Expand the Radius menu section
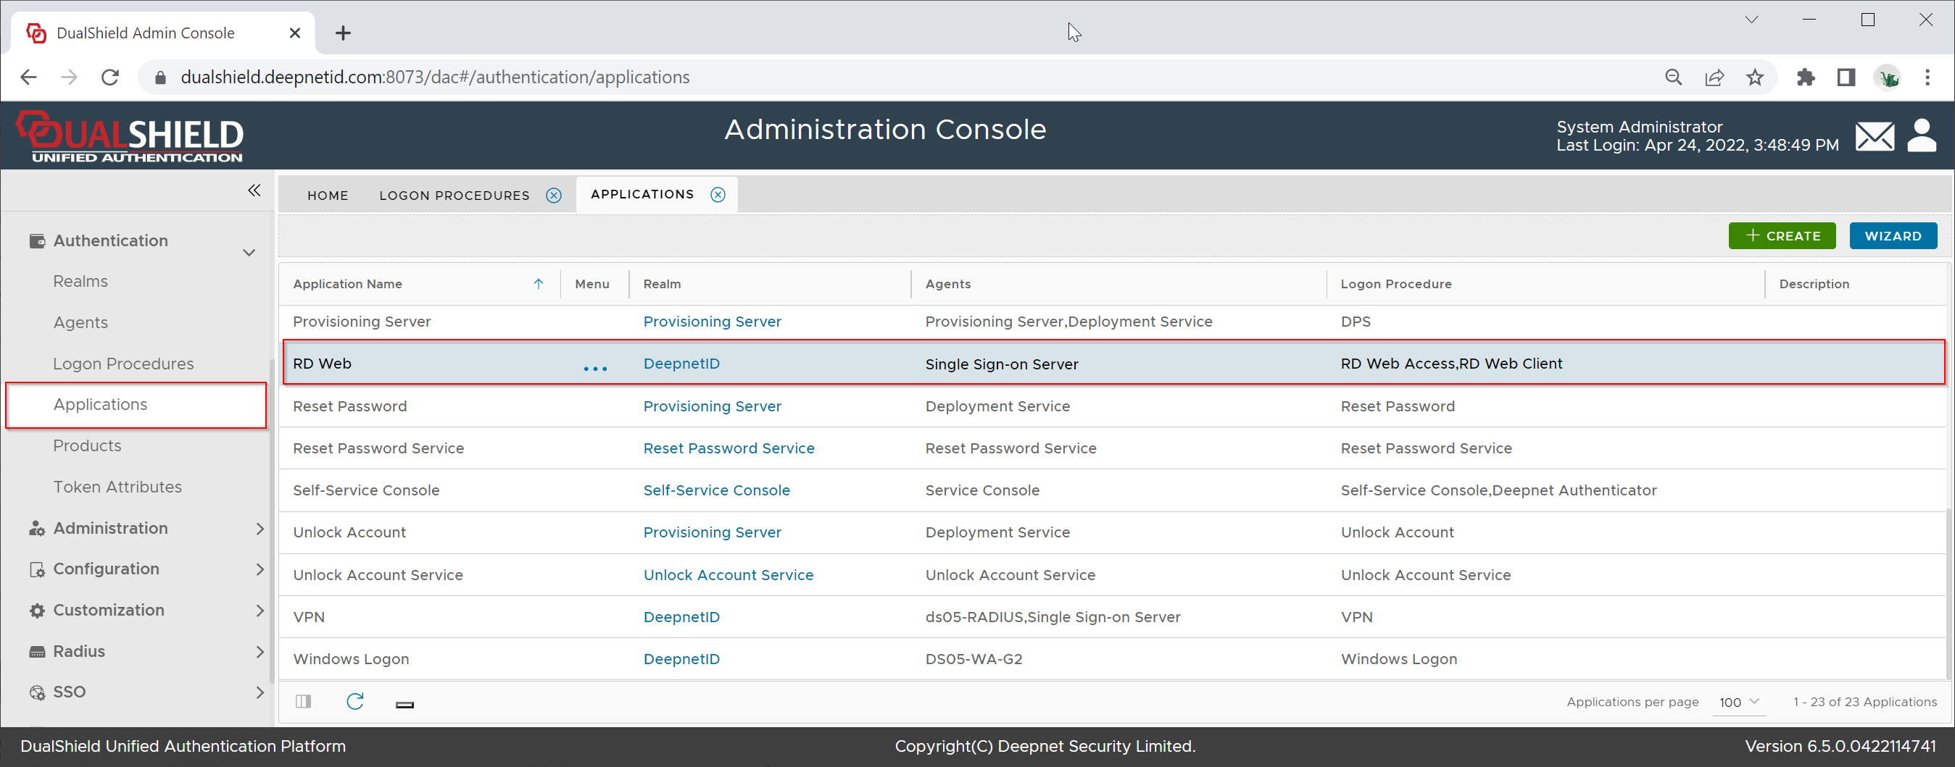Image resolution: width=1955 pixels, height=767 pixels. click(x=260, y=651)
